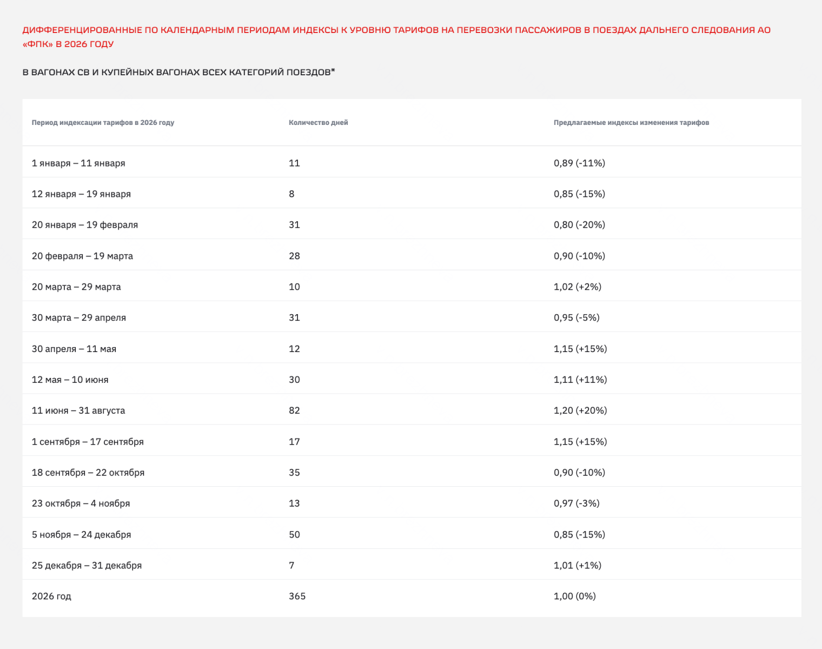Click the subtitle about СВ and купейных вагонах
Screen dimensions: 822x649
pyautogui.click(x=178, y=72)
